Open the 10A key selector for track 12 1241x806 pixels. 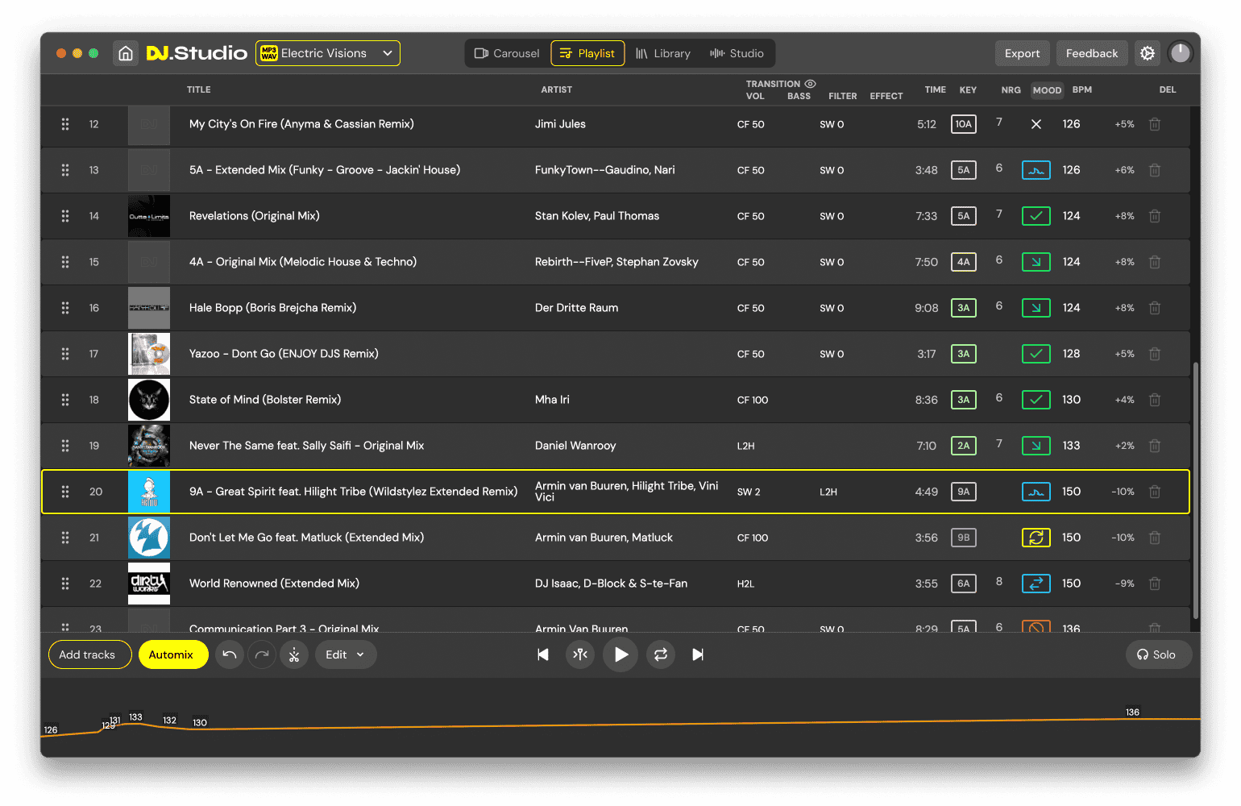pos(963,124)
